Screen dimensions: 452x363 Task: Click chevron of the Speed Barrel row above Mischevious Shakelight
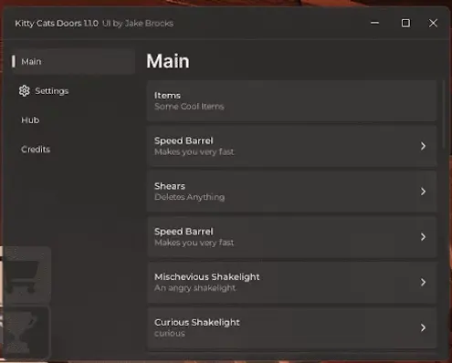pyautogui.click(x=423, y=237)
